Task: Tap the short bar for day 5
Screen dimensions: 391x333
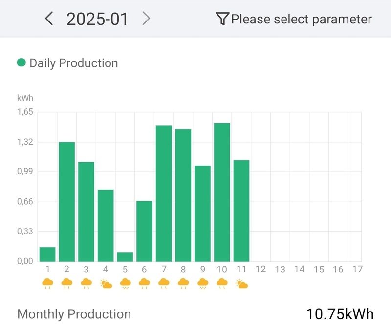Action: coord(125,257)
